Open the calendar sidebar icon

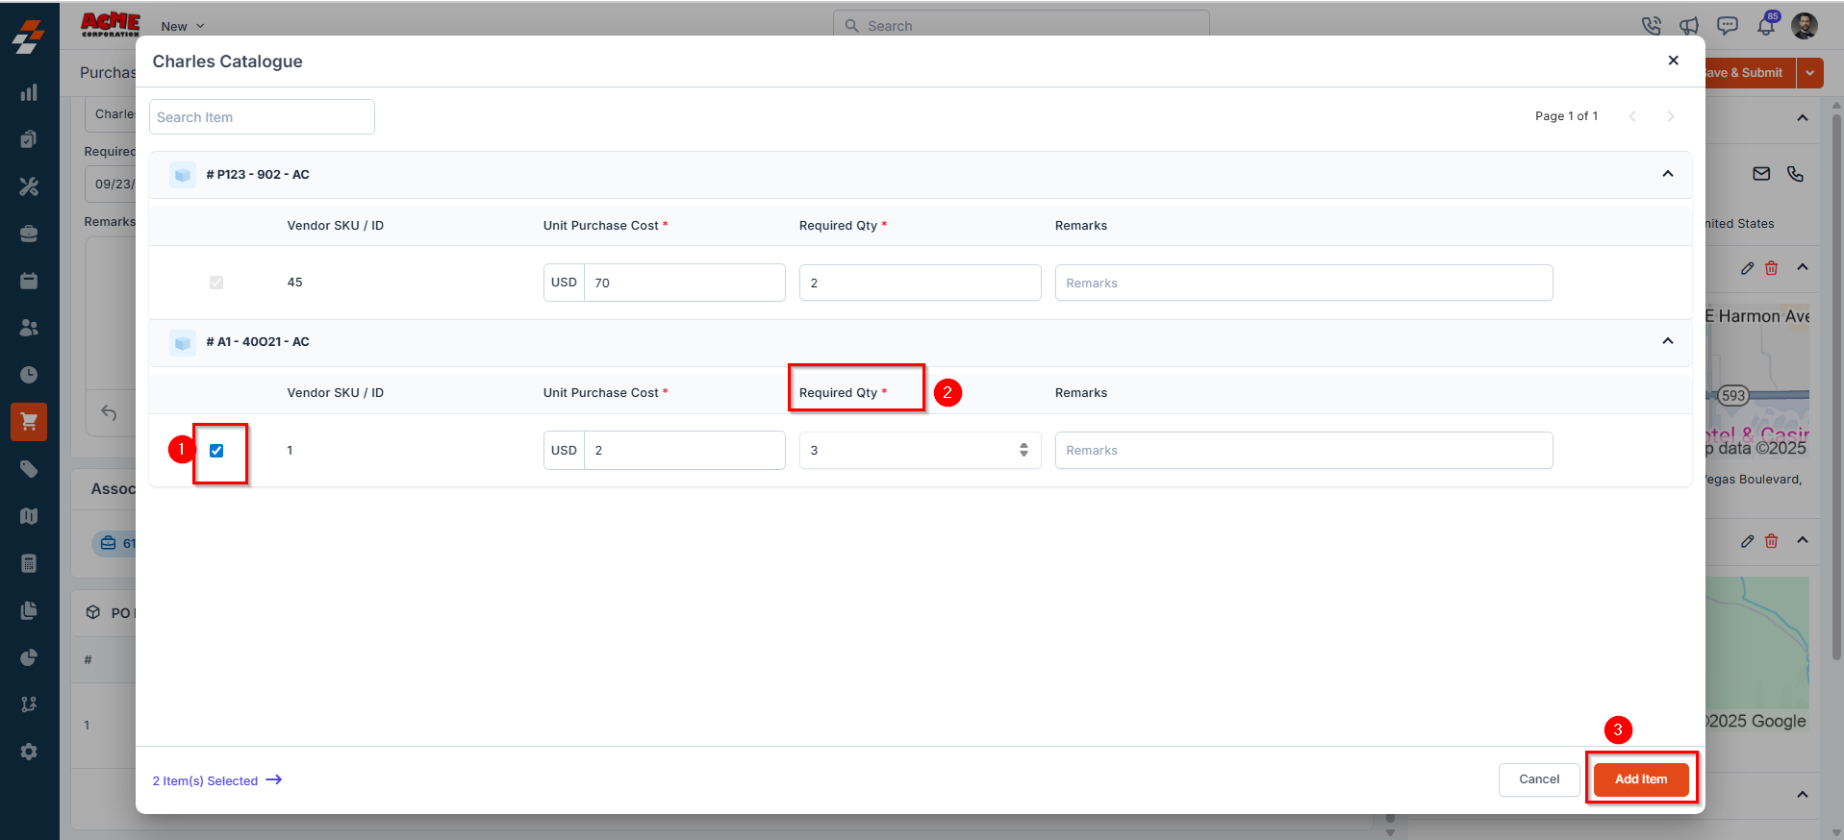pyautogui.click(x=29, y=281)
